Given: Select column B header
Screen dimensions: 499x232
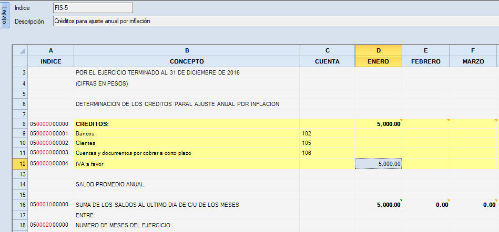Looking at the screenshot, I should [187, 50].
